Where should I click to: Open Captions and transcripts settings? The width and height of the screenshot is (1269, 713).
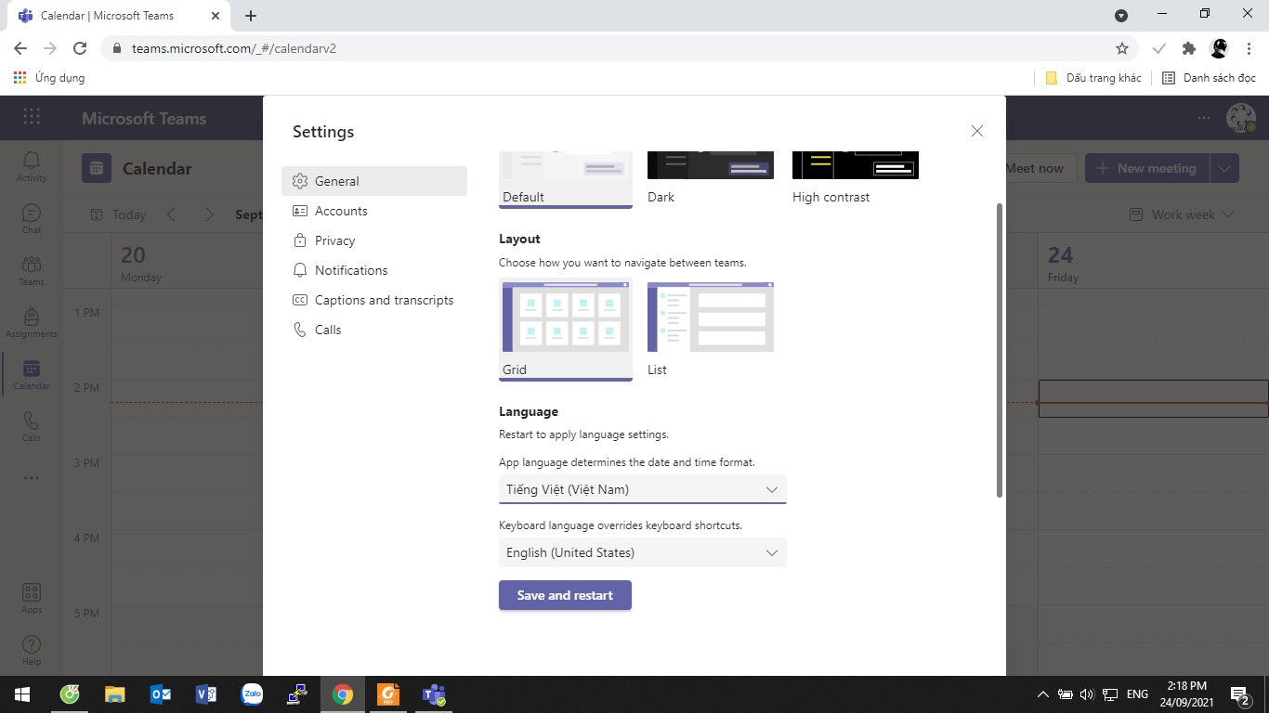pyautogui.click(x=384, y=300)
